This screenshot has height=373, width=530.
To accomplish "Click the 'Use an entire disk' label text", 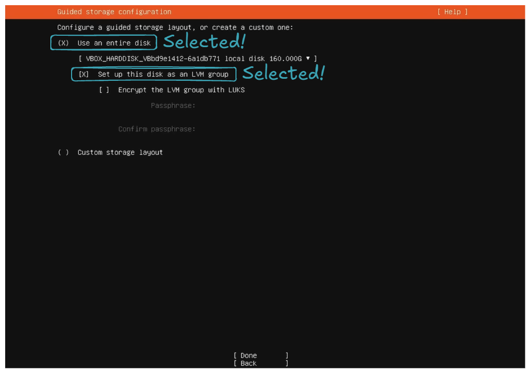I will point(114,43).
